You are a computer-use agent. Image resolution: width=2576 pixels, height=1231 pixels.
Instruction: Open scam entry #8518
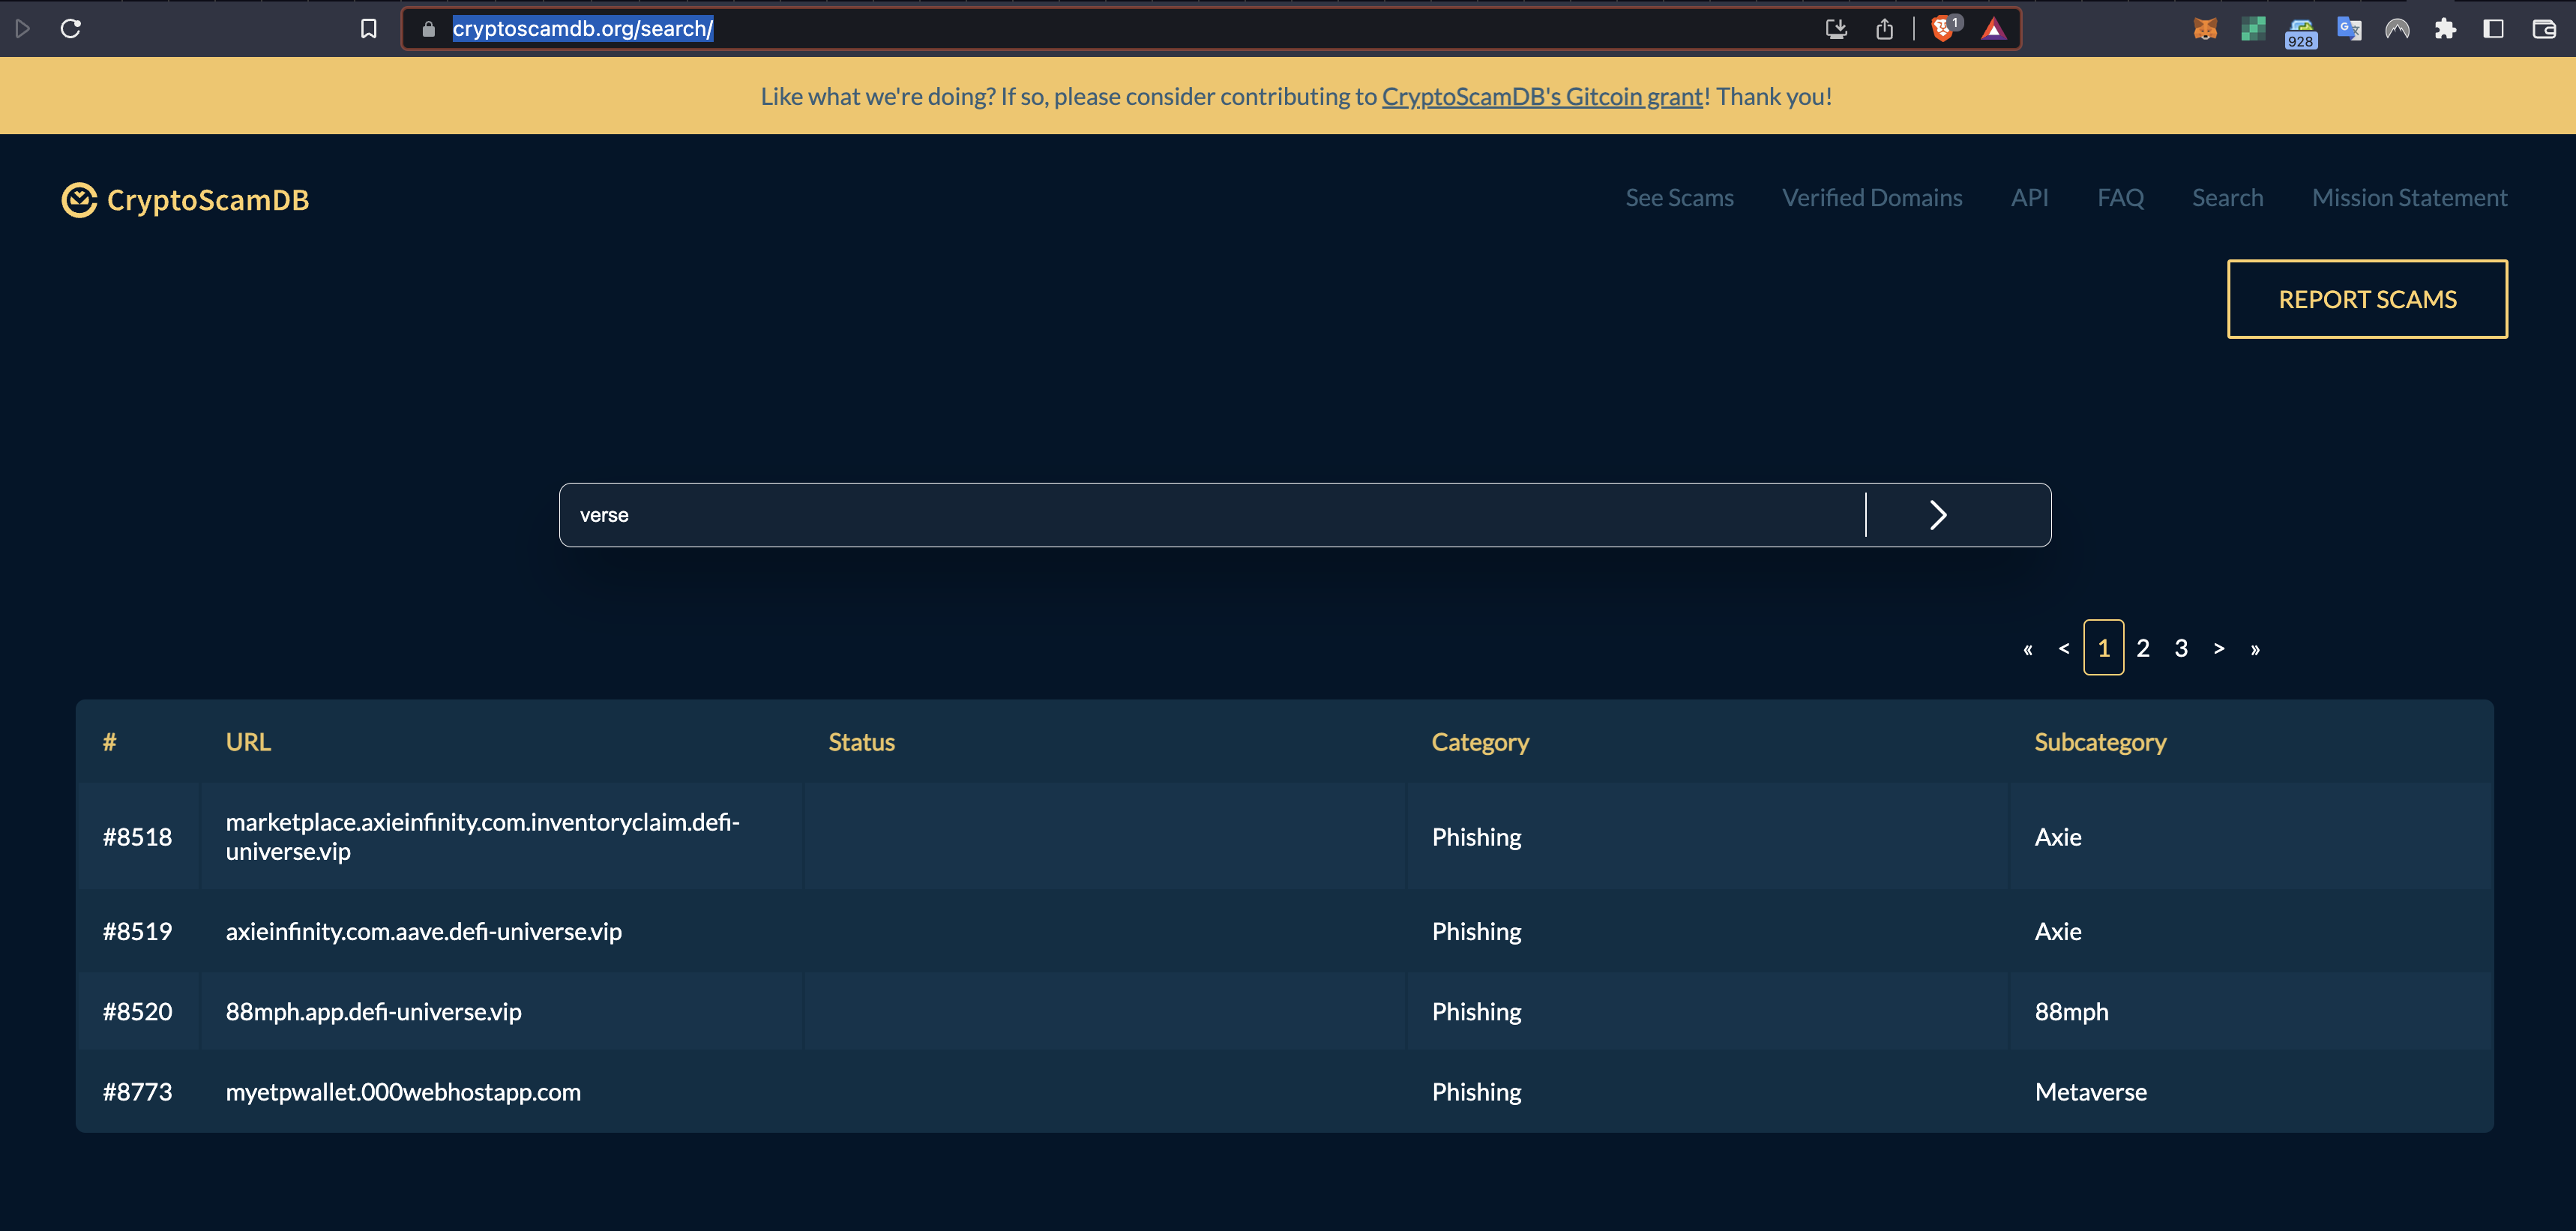point(137,837)
